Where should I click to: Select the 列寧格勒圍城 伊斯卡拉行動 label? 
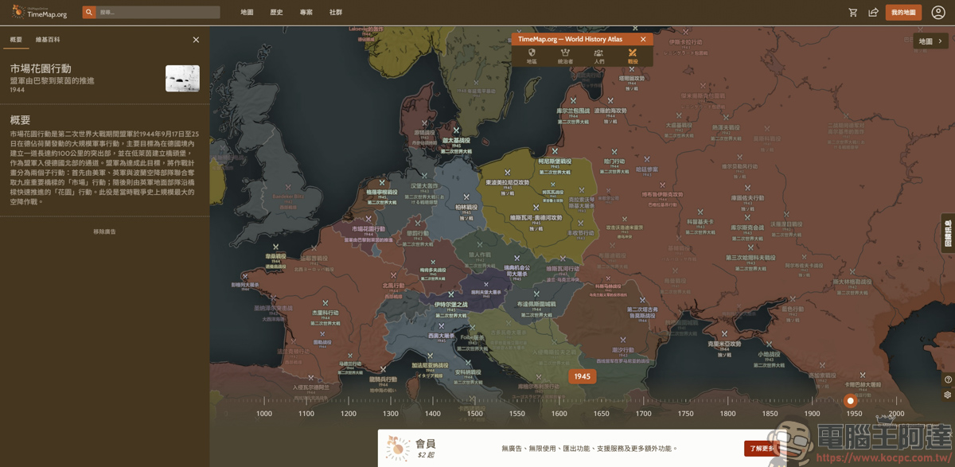(x=685, y=41)
